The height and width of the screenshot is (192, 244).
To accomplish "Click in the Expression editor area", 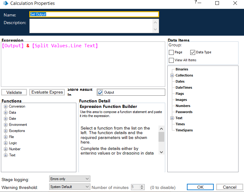I will click(83, 64).
